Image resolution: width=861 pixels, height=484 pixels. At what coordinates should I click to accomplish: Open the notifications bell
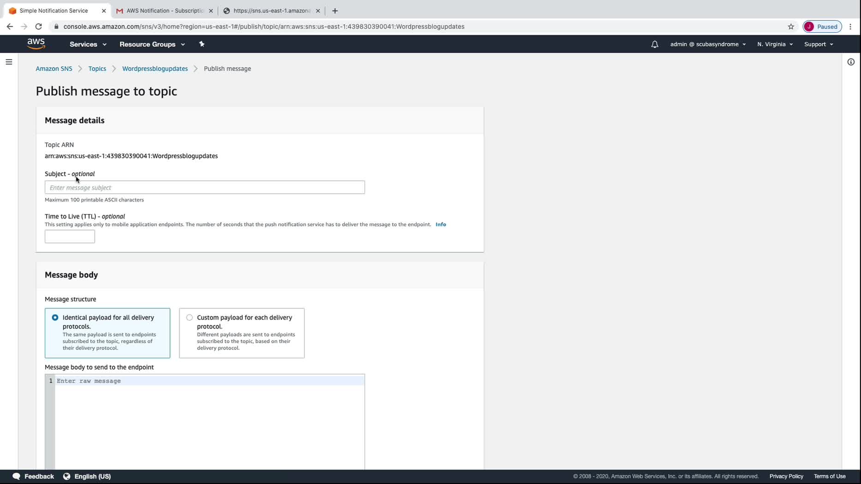(655, 44)
